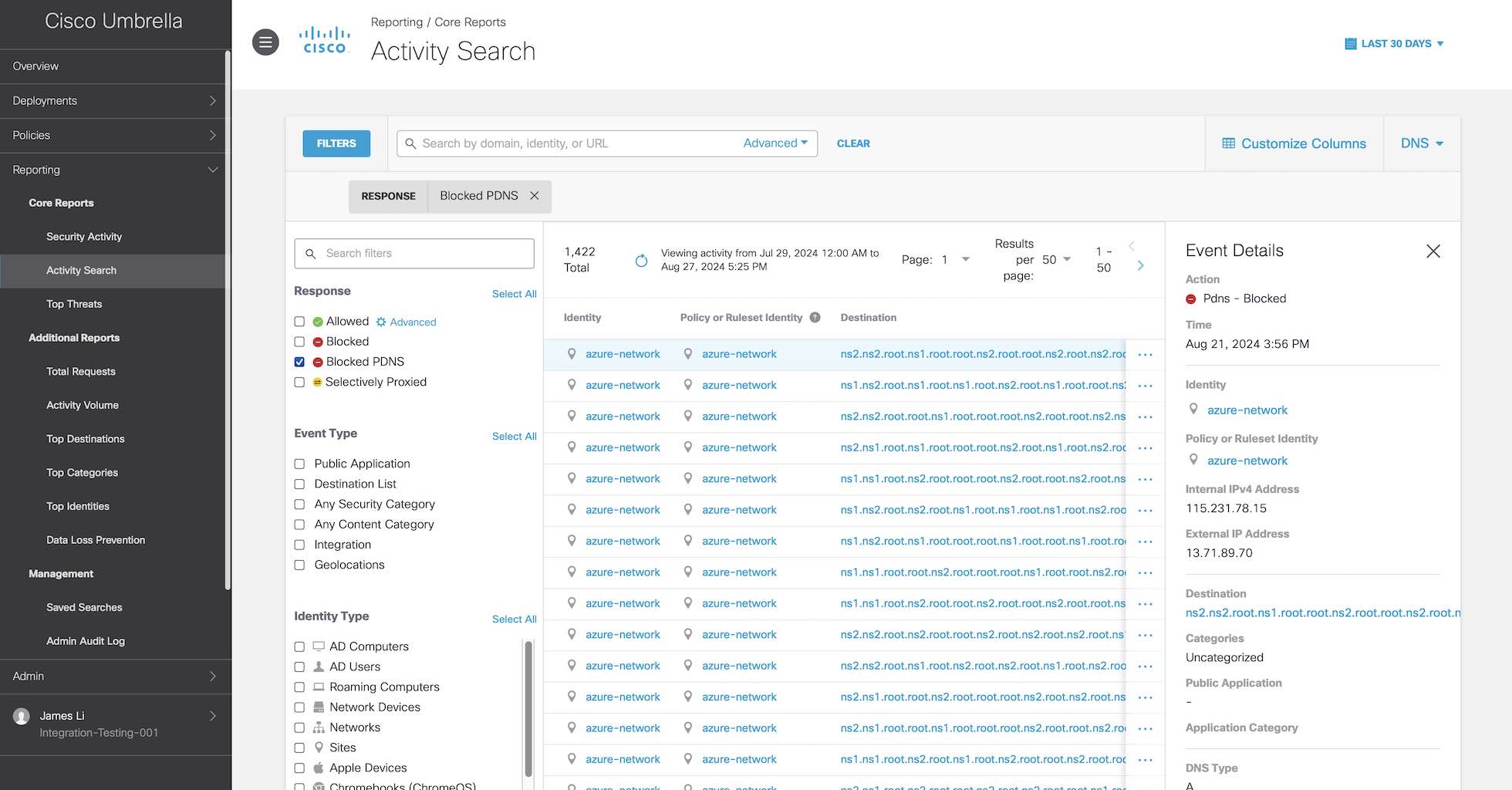Close the Event Details panel
This screenshot has height=790, width=1512.
1433,251
